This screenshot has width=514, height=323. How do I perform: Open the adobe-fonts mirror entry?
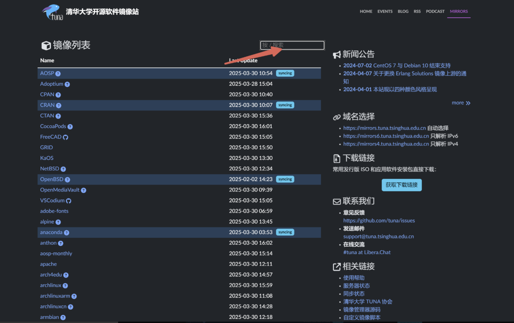click(x=54, y=211)
